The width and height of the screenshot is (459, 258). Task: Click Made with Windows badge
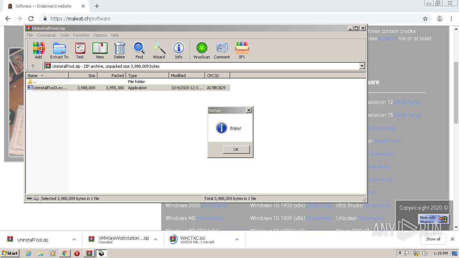pyautogui.click(x=434, y=219)
